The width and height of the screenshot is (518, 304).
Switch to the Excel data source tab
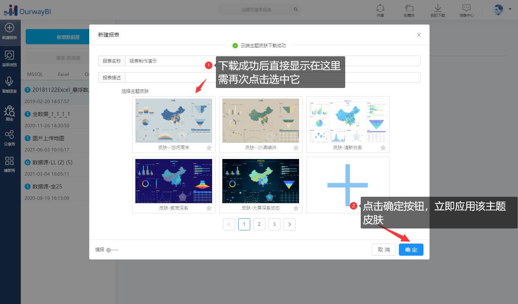pyautogui.click(x=63, y=74)
